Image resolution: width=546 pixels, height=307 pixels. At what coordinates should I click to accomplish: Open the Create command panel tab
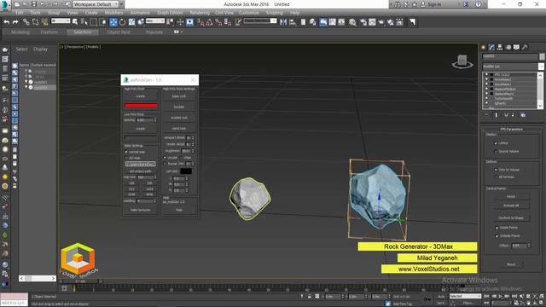tap(484, 48)
